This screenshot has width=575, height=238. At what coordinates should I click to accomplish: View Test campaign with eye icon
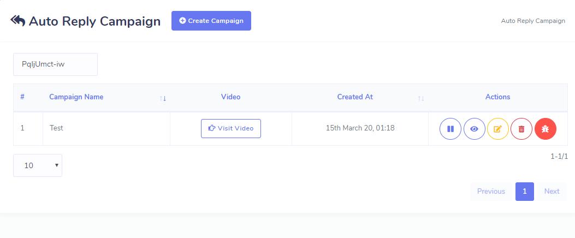tap(475, 129)
